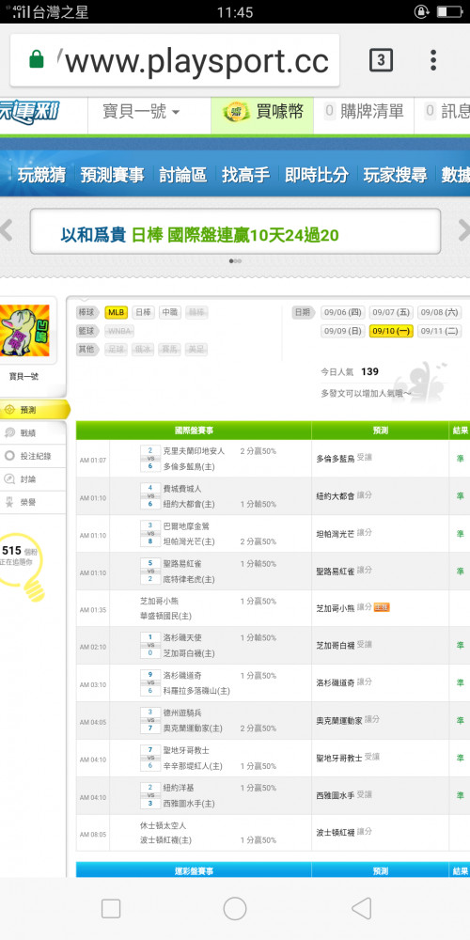470x940 pixels.
Task: Click 今日人氣 139 counter
Action: [350, 371]
